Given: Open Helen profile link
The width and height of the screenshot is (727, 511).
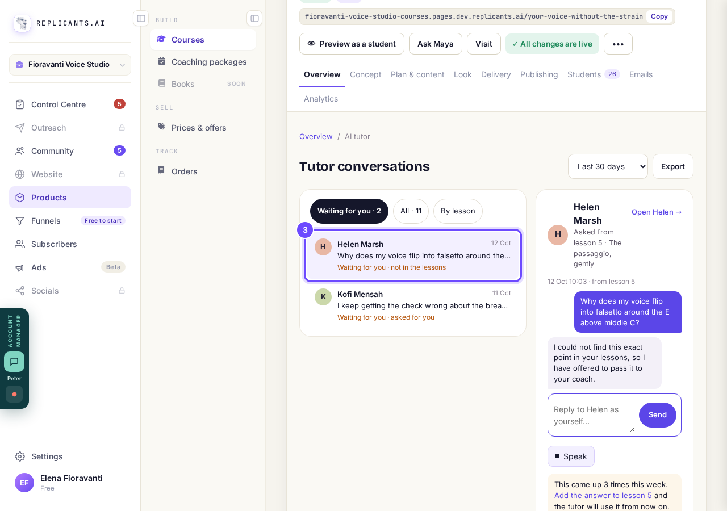Looking at the screenshot, I should pos(657,212).
